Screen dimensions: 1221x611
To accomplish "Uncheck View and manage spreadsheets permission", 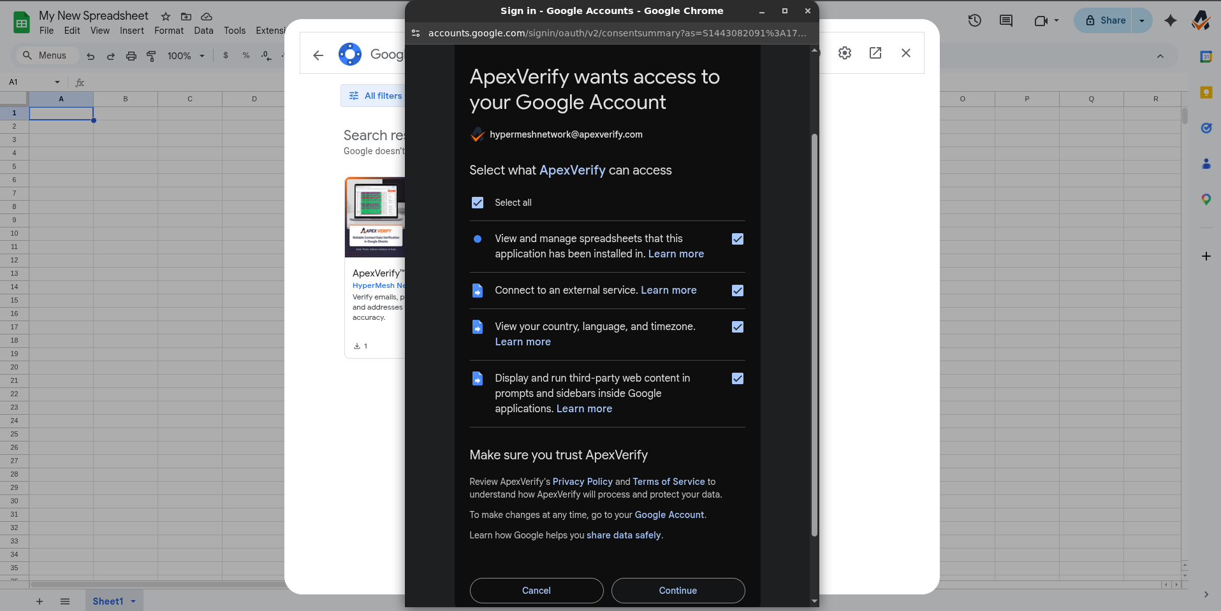I will (738, 239).
